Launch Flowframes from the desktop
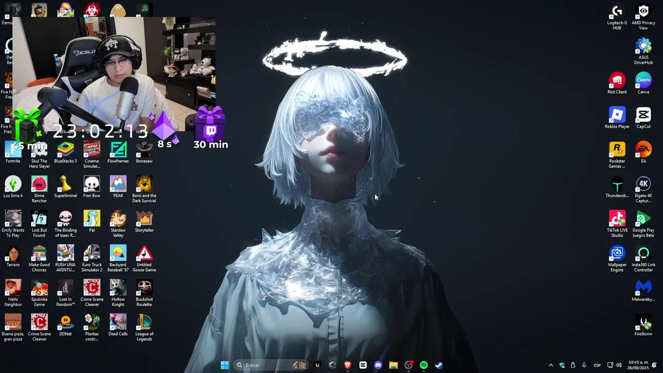Viewport: 663px width, 373px height. [118, 153]
